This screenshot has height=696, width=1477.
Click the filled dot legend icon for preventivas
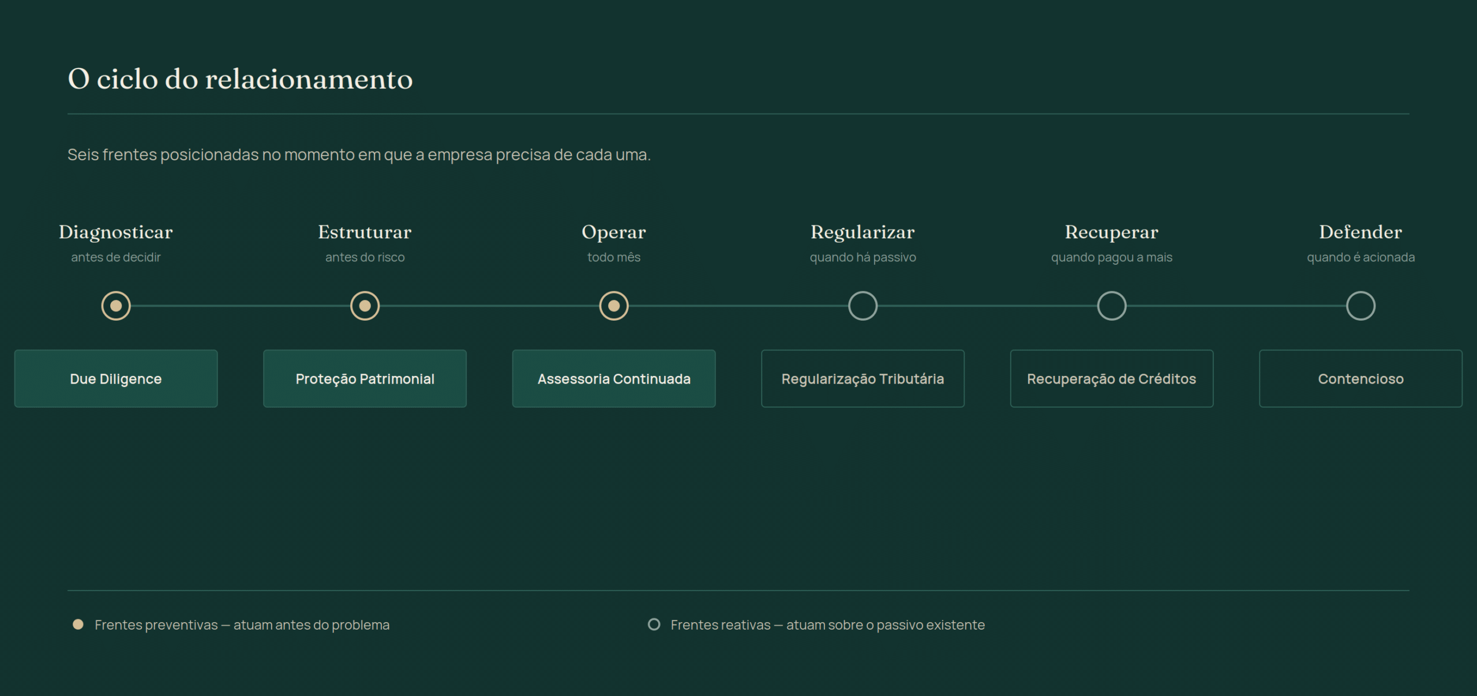coord(78,624)
